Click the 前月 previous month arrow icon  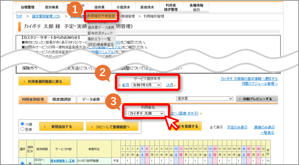120,85
